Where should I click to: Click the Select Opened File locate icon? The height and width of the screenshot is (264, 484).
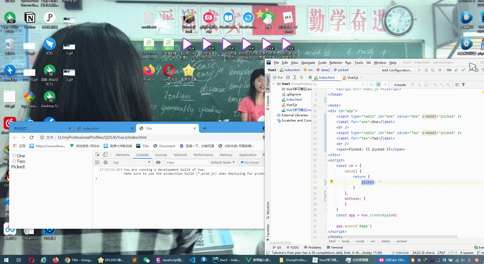click(x=288, y=77)
